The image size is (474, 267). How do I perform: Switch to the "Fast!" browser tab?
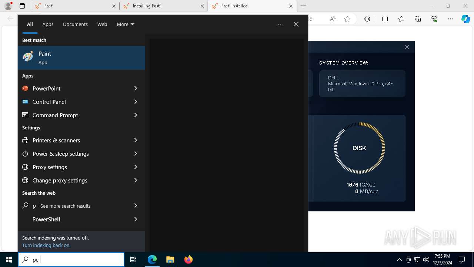(x=75, y=6)
